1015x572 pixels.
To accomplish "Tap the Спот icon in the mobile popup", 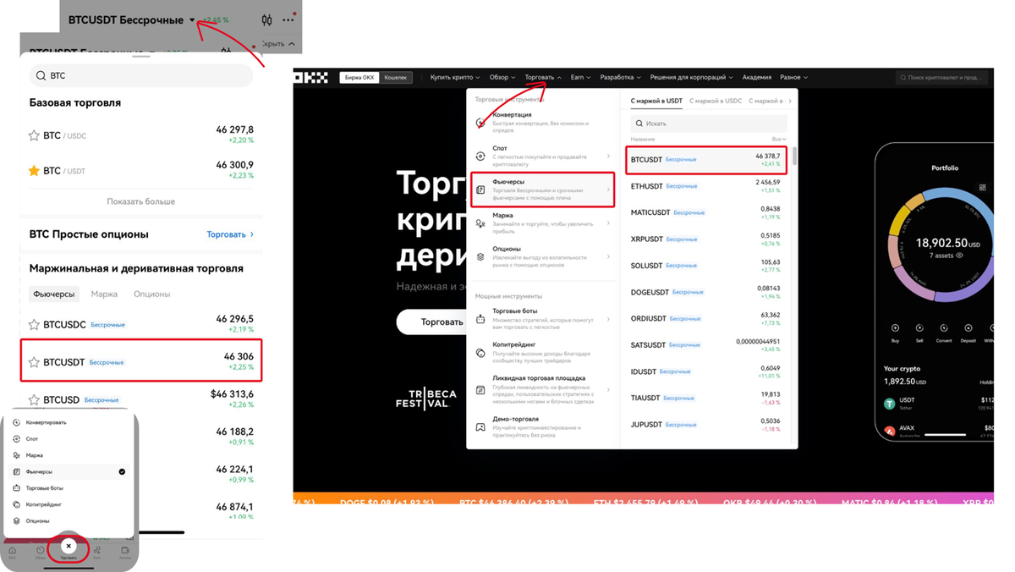I will 17,438.
